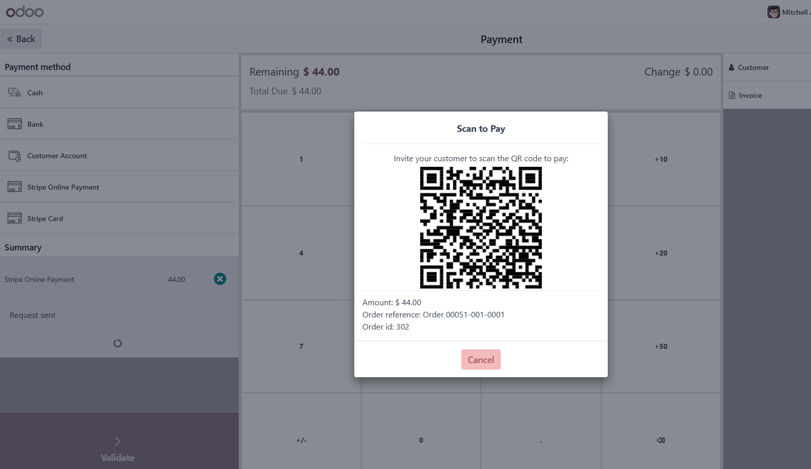Click the Order id: 302 text
811x469 pixels.
[x=386, y=327]
